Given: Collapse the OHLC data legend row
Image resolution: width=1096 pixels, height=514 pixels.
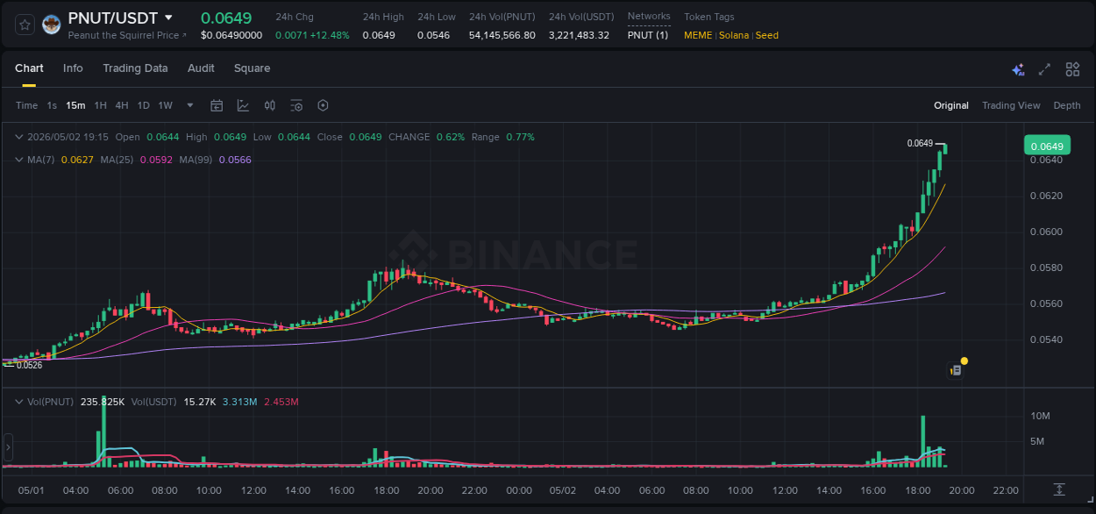Looking at the screenshot, I should pyautogui.click(x=19, y=137).
